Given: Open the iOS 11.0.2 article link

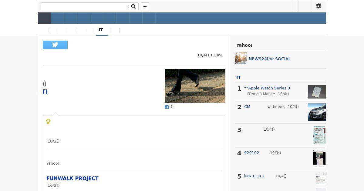Looking at the screenshot, I should coord(254,176).
